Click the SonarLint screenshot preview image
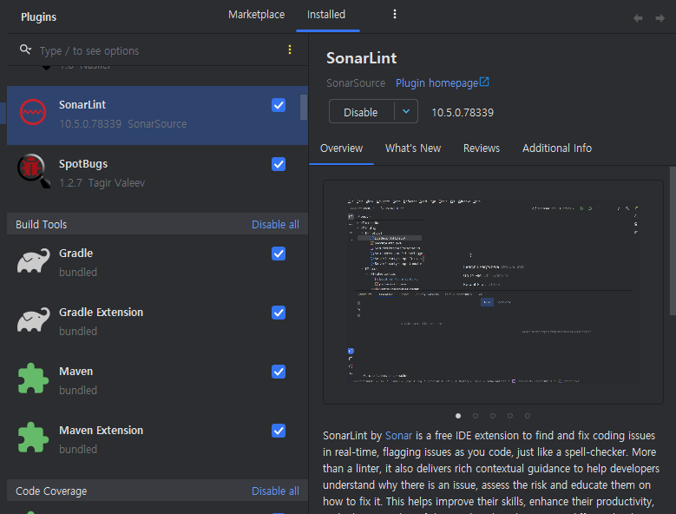The width and height of the screenshot is (676, 514). pyautogui.click(x=493, y=292)
